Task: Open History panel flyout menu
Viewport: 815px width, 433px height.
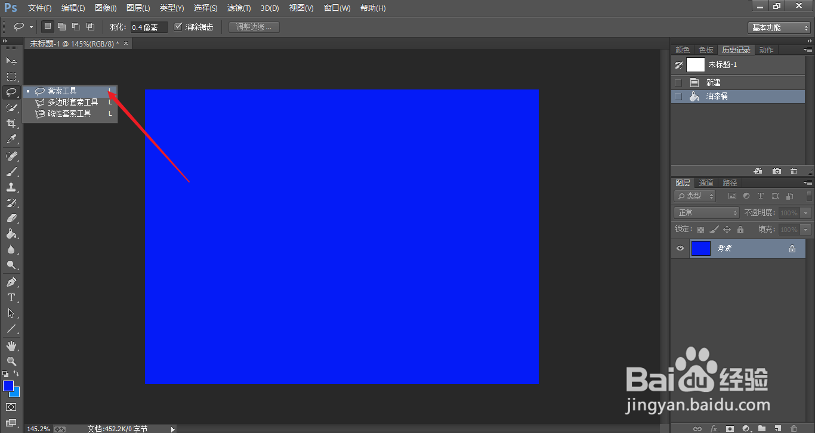Action: click(808, 50)
